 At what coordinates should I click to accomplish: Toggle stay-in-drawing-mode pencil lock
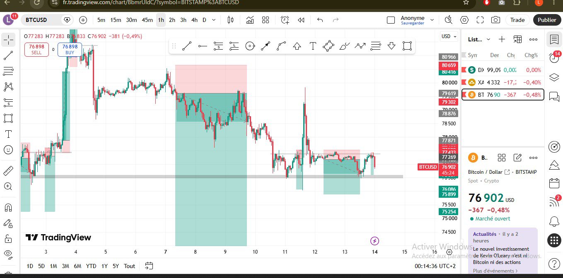pyautogui.click(x=8, y=223)
